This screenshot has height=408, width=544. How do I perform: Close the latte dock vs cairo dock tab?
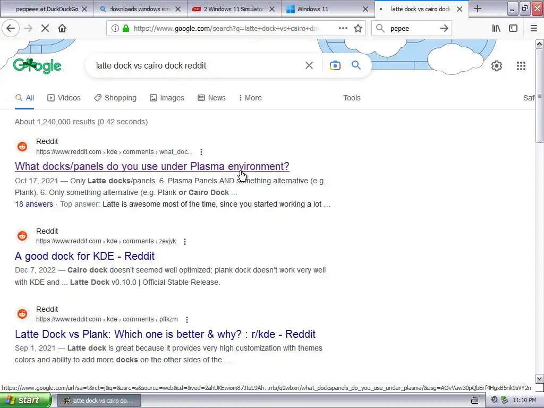pyautogui.click(x=460, y=9)
